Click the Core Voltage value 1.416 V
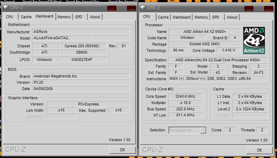The width and height of the screenshot is (277, 158). click(229, 50)
